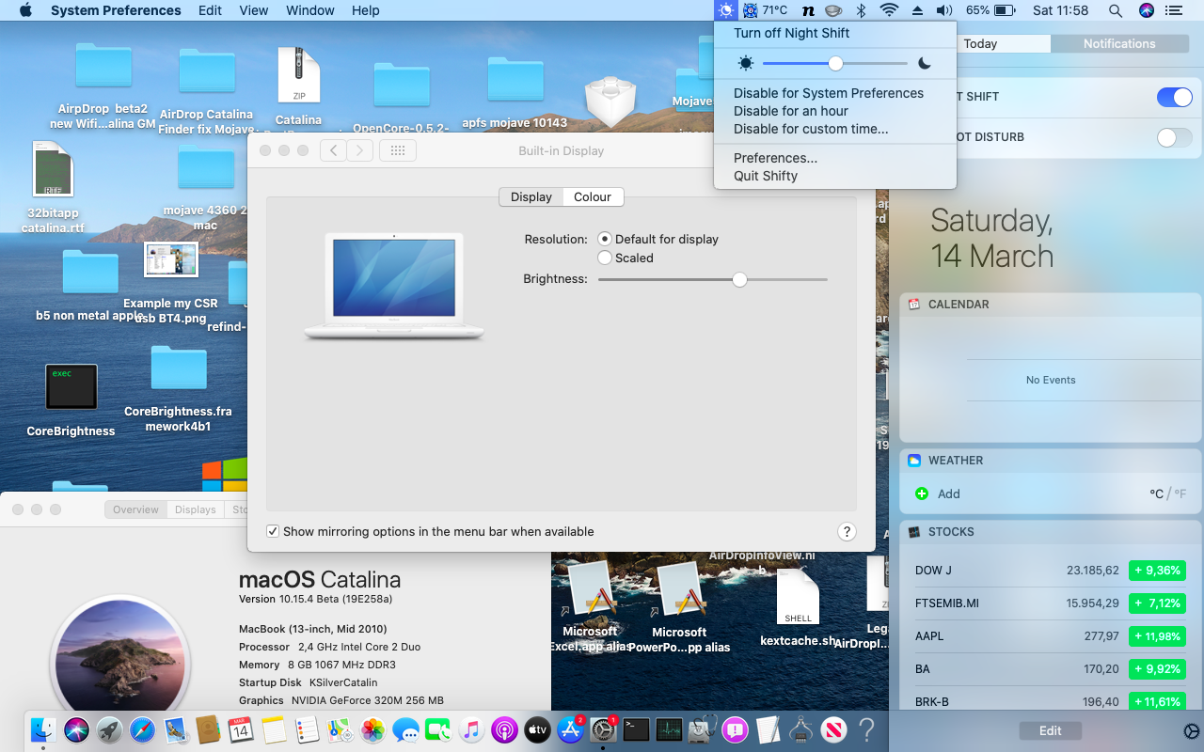This screenshot has height=752, width=1204.
Task: Open Messages app in the Dock
Action: click(x=406, y=729)
